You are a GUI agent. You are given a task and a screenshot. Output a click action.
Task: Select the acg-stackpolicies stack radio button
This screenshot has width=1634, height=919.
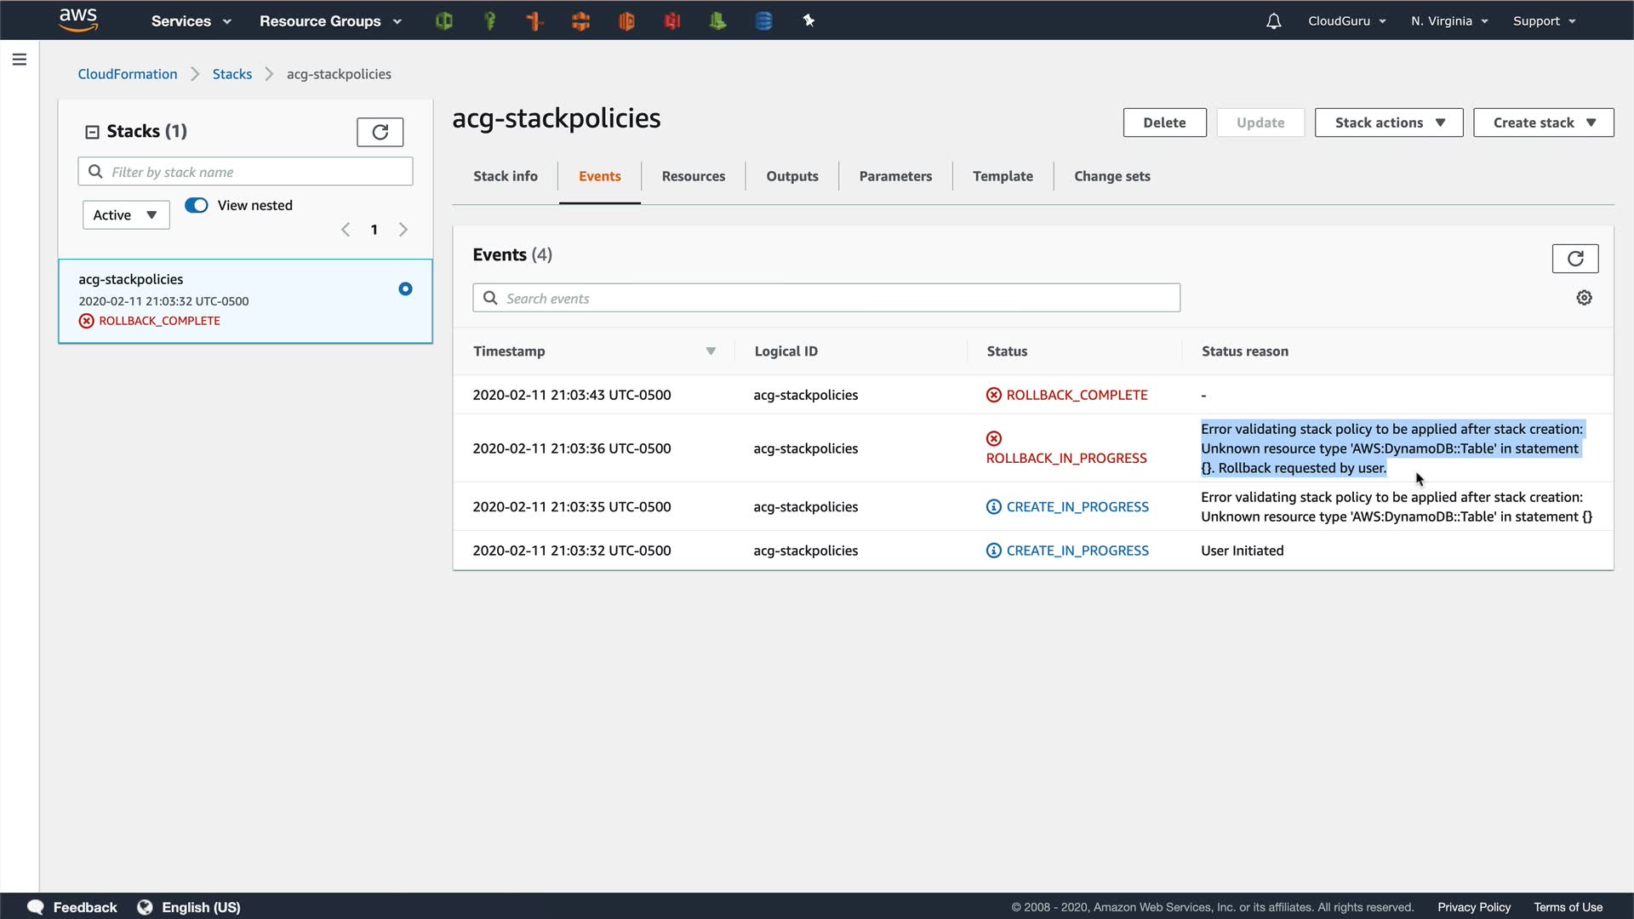click(x=405, y=289)
